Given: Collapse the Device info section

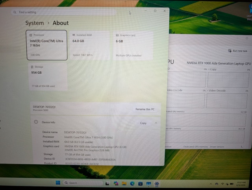Looking at the screenshot, I should (156, 123).
